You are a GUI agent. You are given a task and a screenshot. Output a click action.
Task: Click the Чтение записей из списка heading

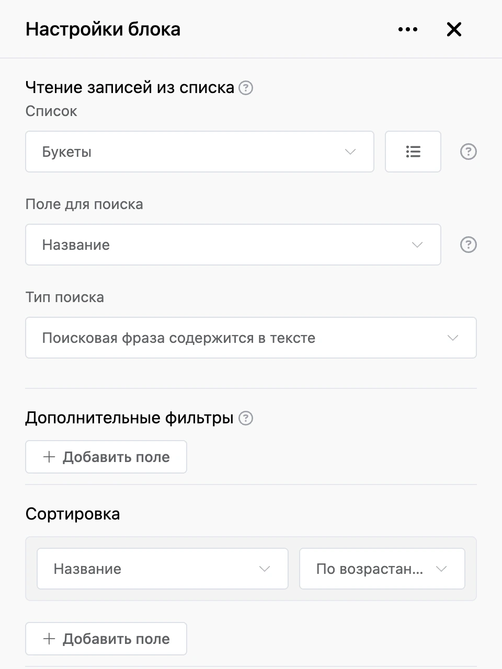pyautogui.click(x=130, y=87)
